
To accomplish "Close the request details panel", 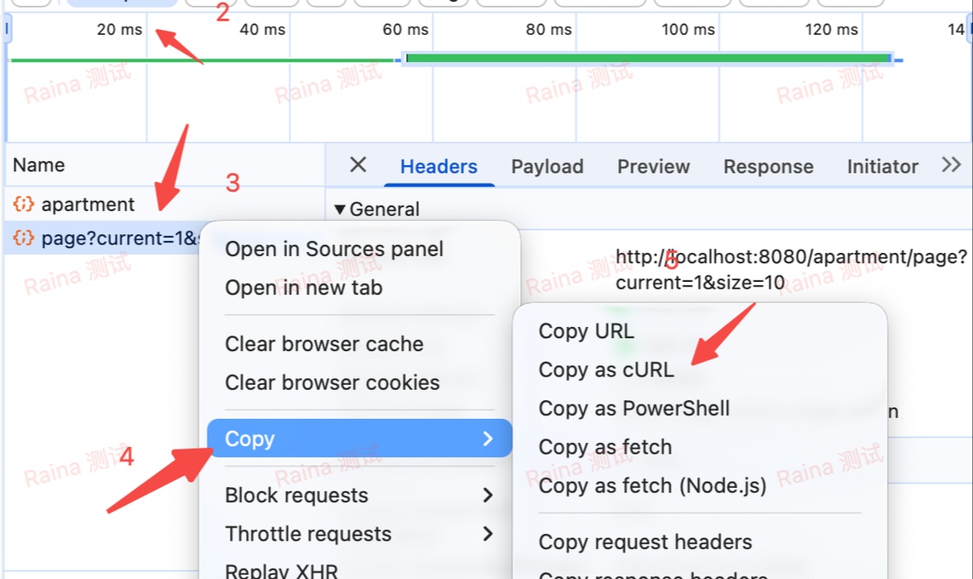I will point(358,165).
